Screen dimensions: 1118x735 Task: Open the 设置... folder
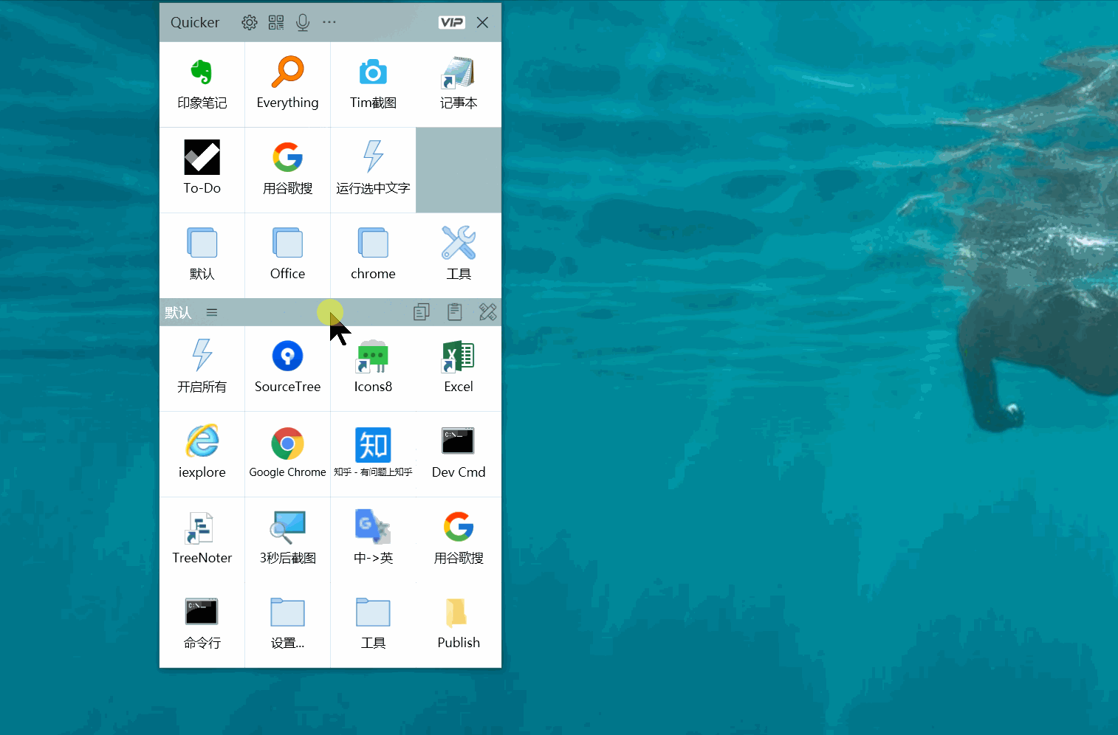click(287, 625)
